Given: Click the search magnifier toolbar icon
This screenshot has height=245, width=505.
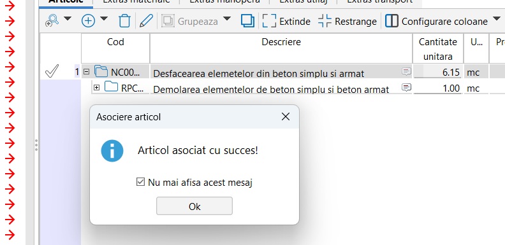Looking at the screenshot, I should tap(52, 21).
